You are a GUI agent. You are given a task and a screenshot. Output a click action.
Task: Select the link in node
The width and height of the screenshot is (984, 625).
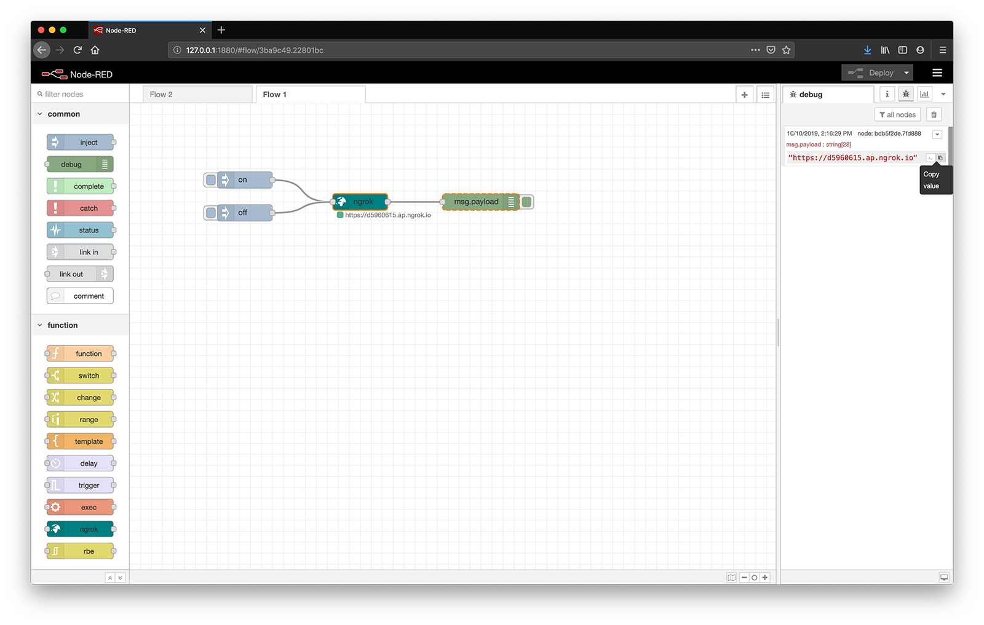pos(81,252)
